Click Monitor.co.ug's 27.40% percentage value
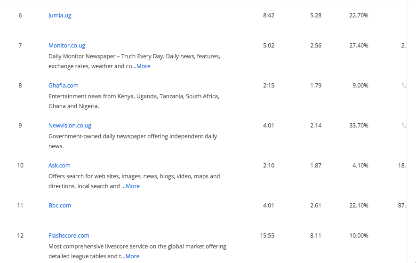The height and width of the screenshot is (263, 416). pyautogui.click(x=359, y=46)
